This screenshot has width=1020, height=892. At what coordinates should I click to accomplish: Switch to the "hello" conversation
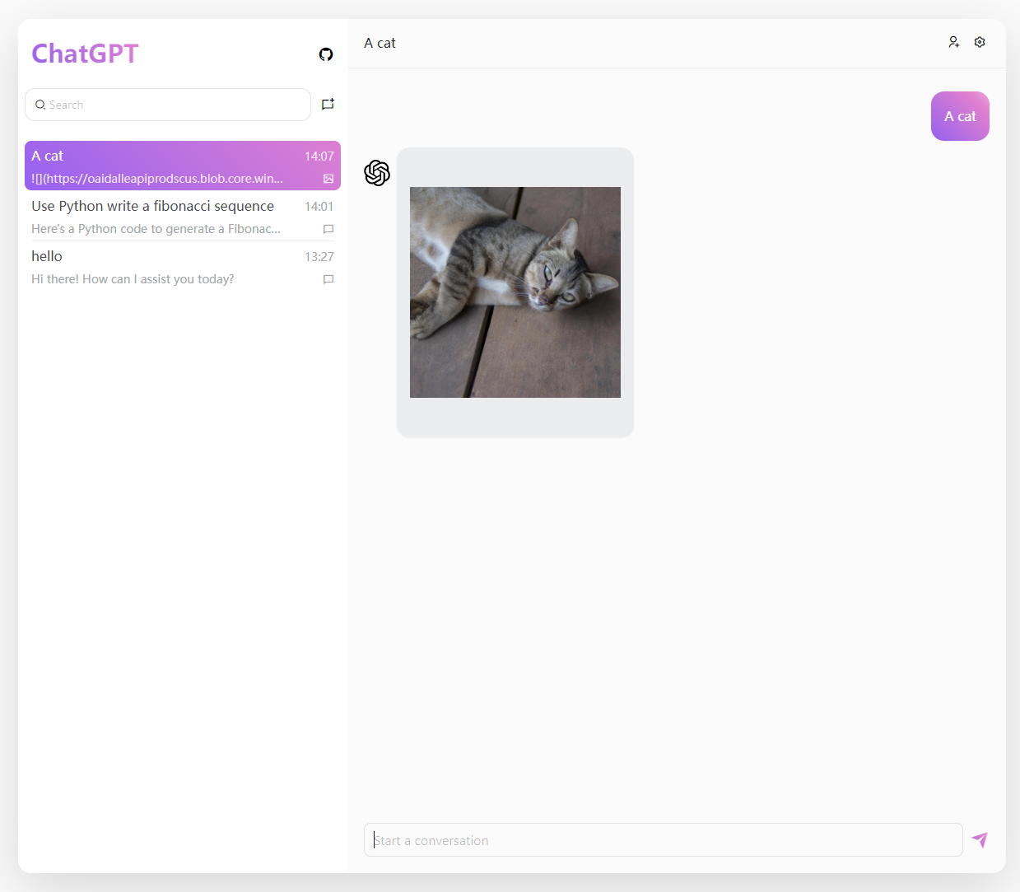[x=47, y=256]
